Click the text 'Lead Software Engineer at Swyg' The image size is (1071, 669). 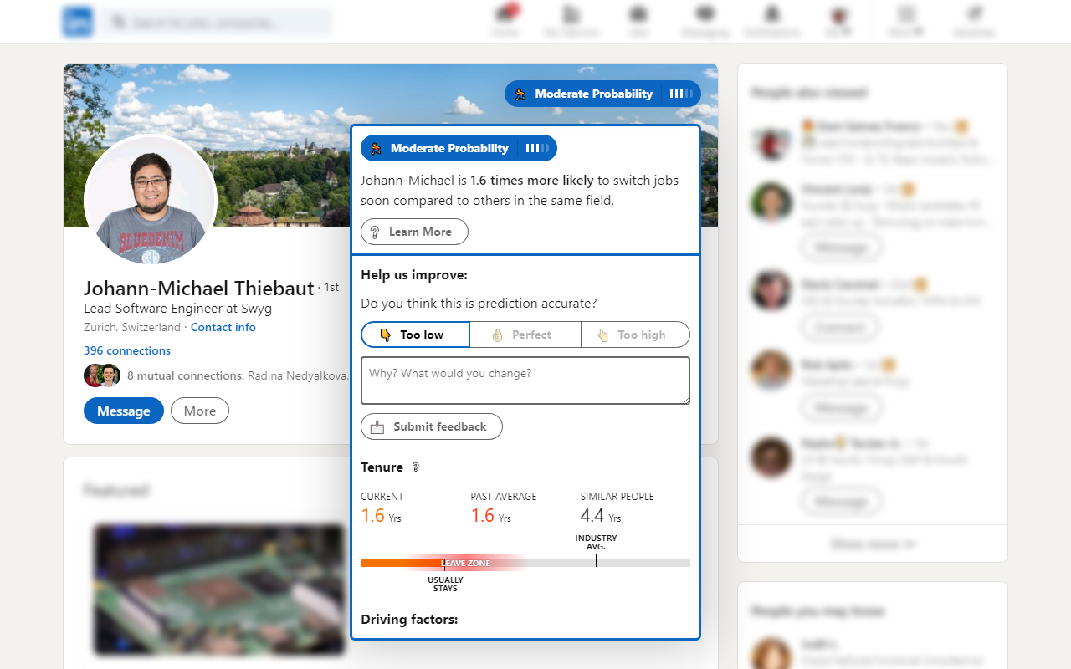click(x=177, y=308)
